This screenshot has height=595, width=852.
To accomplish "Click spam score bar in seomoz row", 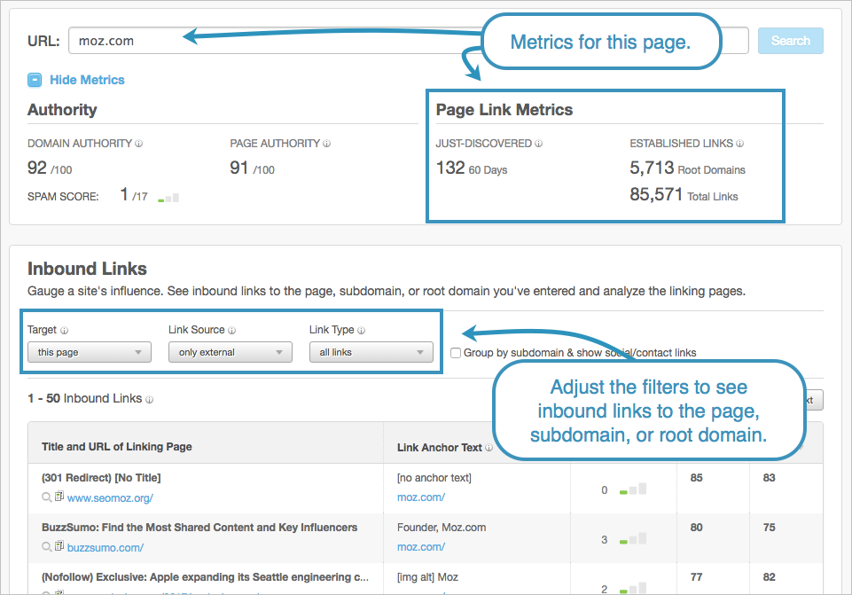I will click(x=633, y=489).
